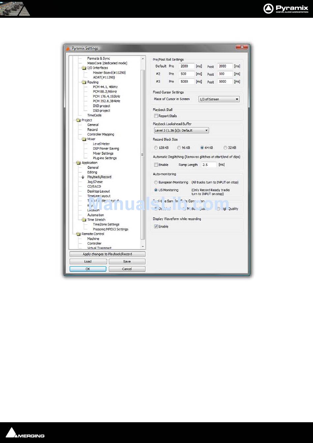Open Editing settings page

[x=92, y=172]
